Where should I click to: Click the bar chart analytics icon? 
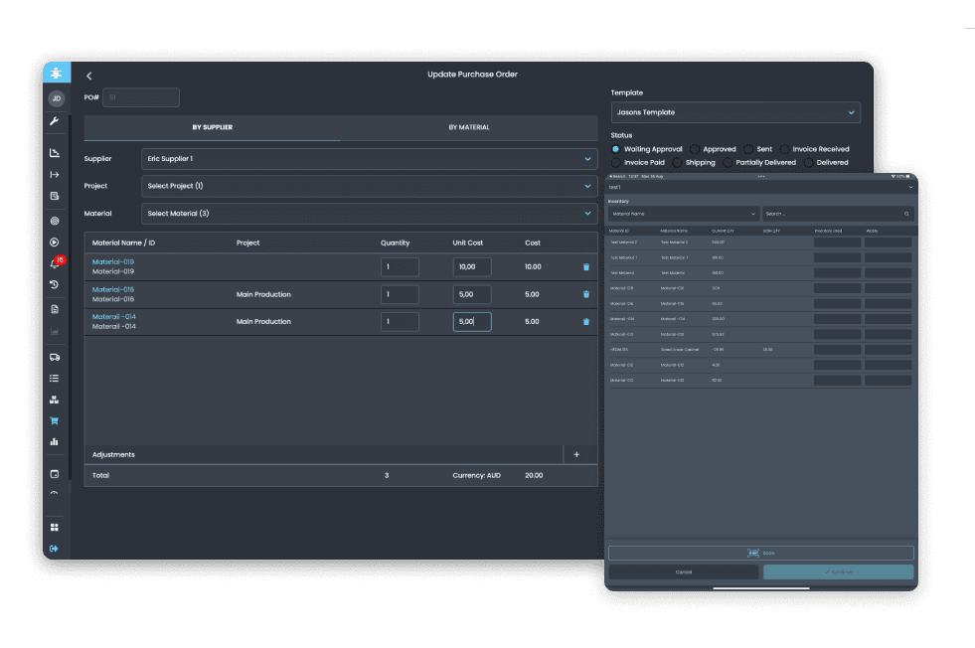click(x=55, y=440)
